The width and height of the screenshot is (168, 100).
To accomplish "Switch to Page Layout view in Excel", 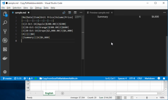I will [x=125, y=97].
